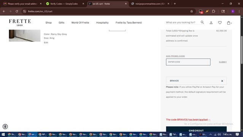
Task: Click 'Color: Rainy Sky-Grey' text
Action: coord(55,34)
